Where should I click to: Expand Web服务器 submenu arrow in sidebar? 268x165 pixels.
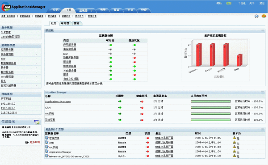[x=36, y=76]
